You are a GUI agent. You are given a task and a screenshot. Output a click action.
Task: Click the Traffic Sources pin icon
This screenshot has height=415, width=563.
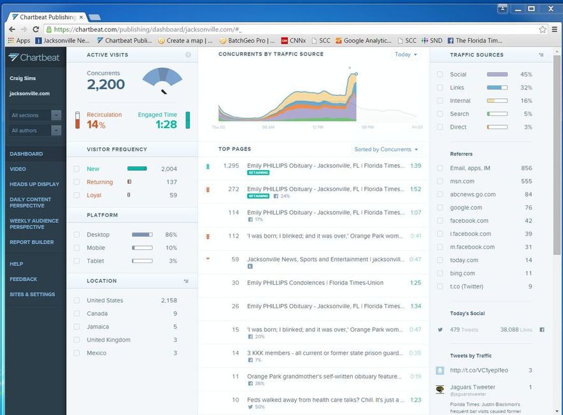pyautogui.click(x=541, y=55)
